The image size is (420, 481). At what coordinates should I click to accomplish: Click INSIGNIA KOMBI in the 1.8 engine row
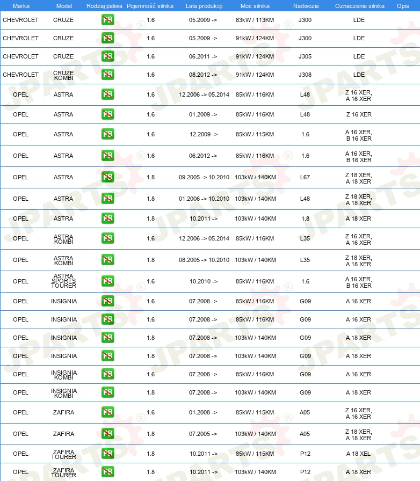tap(64, 393)
